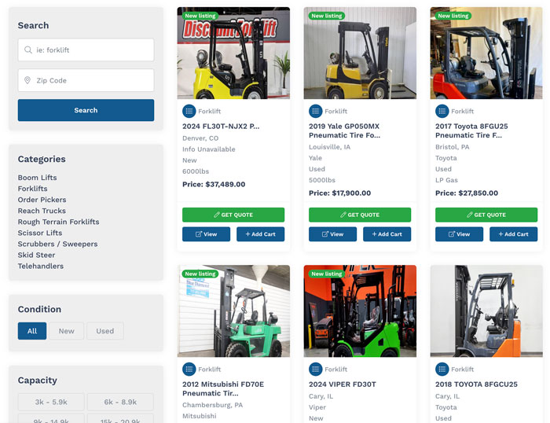Click 'Price: $17,900.00' text
This screenshot has width=550, height=423.
[340, 193]
